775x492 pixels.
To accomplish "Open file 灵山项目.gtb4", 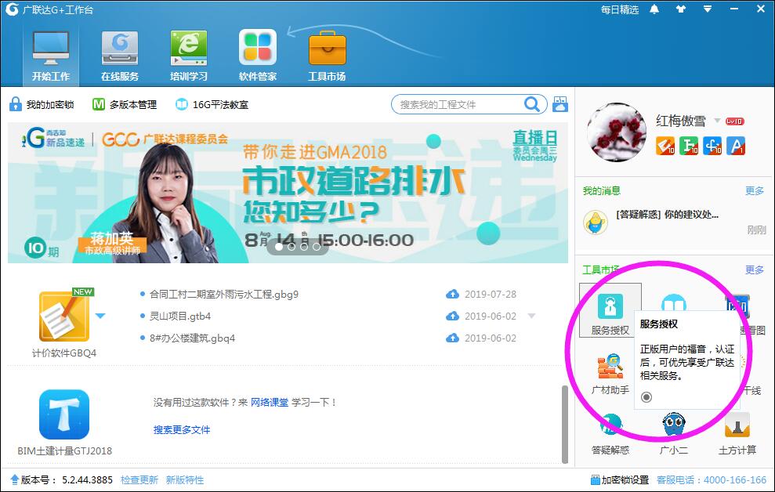I will [x=180, y=317].
